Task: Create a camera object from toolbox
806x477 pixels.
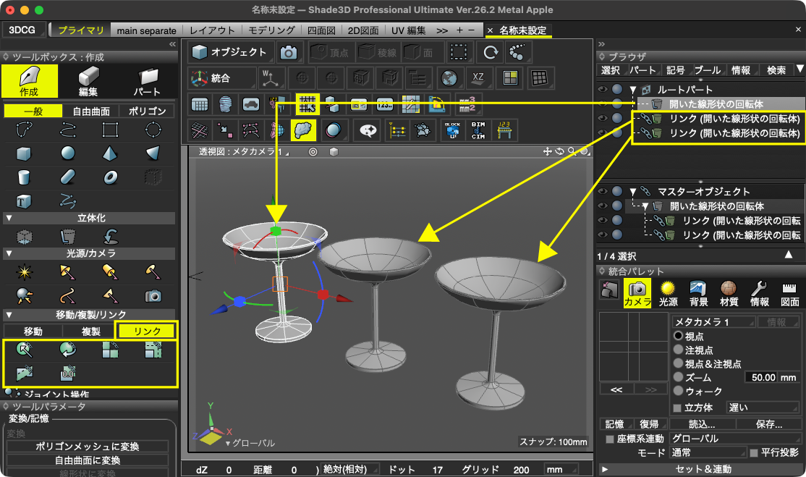Action: click(153, 295)
